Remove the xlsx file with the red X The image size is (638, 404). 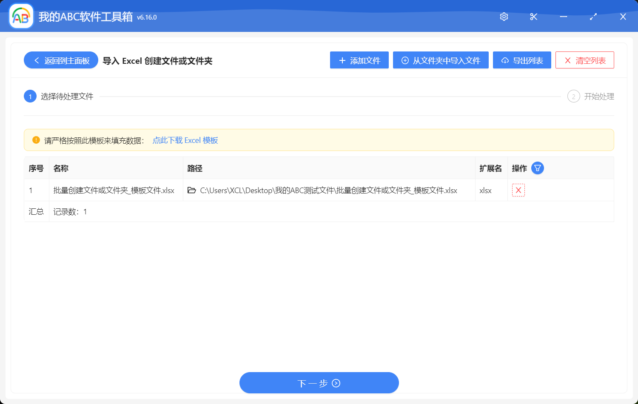(x=518, y=190)
